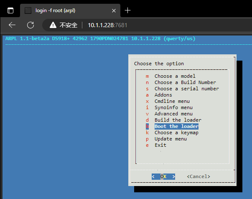Reload the current page
This screenshot has width=252, height=199.
click(x=31, y=25)
